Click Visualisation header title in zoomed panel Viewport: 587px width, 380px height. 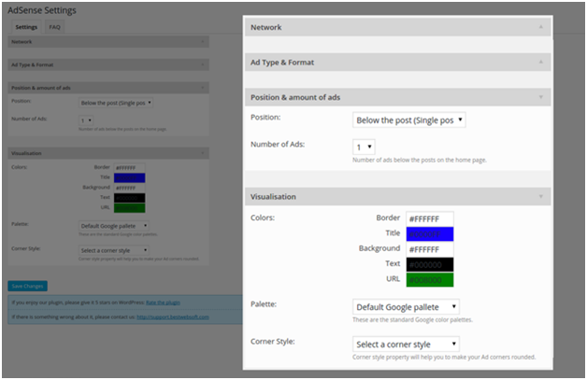pyautogui.click(x=273, y=197)
